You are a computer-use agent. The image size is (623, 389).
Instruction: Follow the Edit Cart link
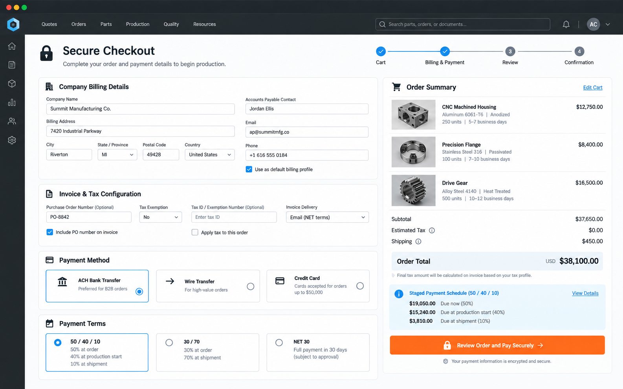pos(592,87)
